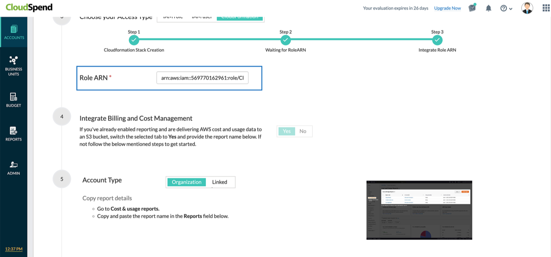Click the CloudSpend logo

[x=29, y=7]
